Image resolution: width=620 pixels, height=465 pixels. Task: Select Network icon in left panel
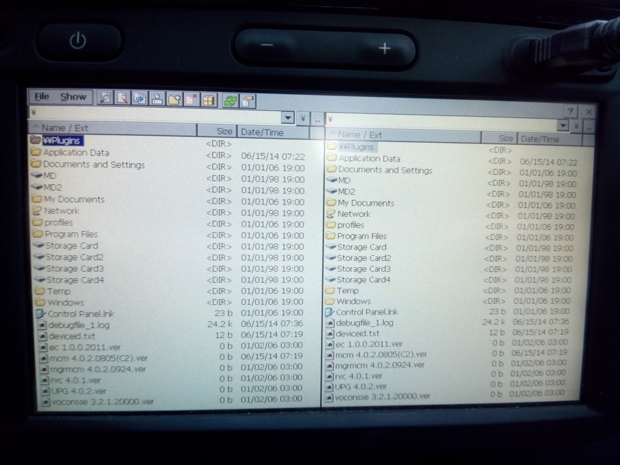pos(37,210)
